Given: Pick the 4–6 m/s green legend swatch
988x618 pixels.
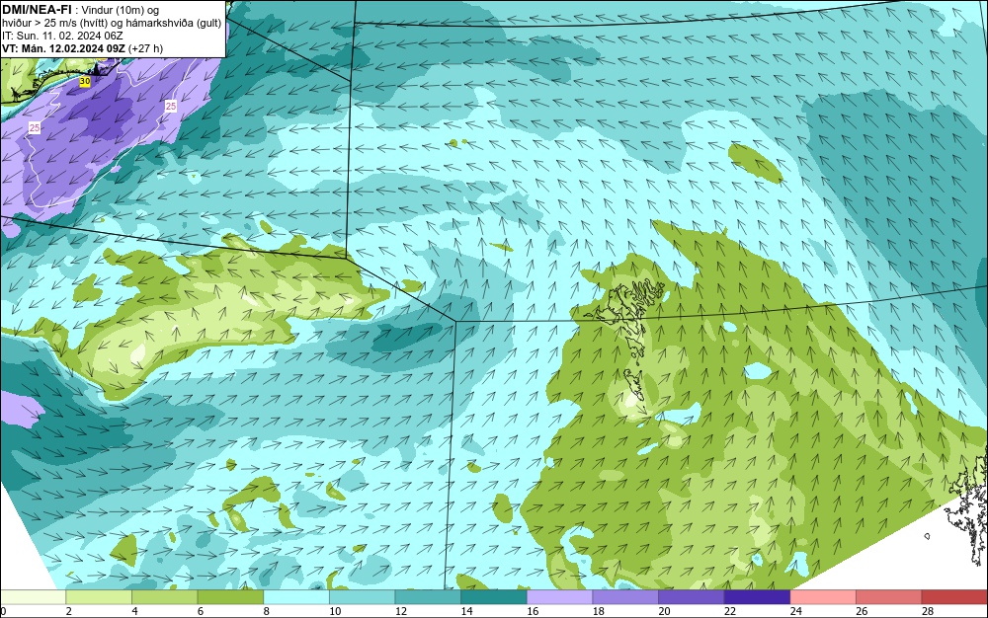Looking at the screenshot, I should point(164,597).
